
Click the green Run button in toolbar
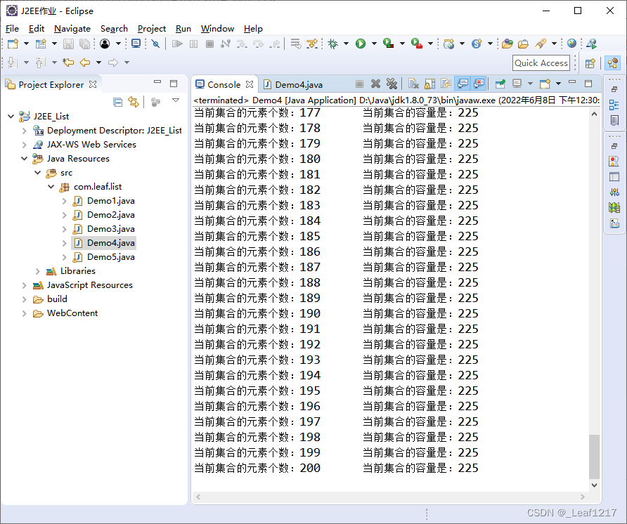pos(361,44)
